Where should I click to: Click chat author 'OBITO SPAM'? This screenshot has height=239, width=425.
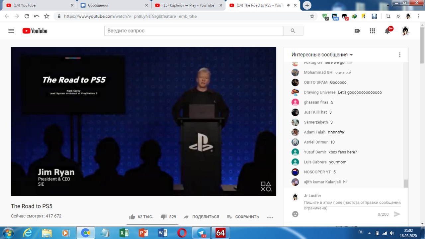click(316, 82)
